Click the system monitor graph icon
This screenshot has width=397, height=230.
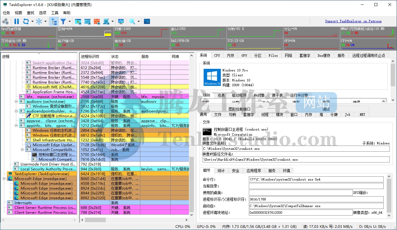point(121,21)
